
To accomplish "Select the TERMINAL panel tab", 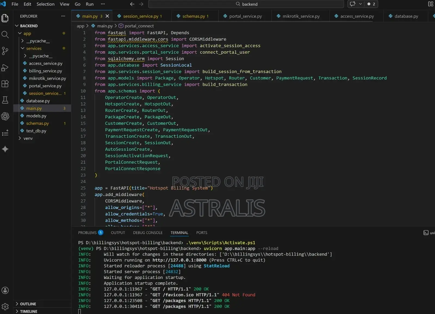I will [x=179, y=233].
